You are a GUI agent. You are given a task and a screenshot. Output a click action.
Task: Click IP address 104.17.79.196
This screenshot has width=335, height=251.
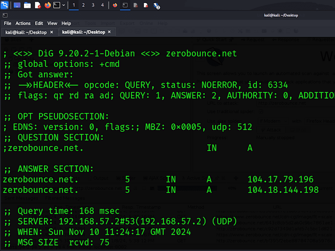coord(281,179)
